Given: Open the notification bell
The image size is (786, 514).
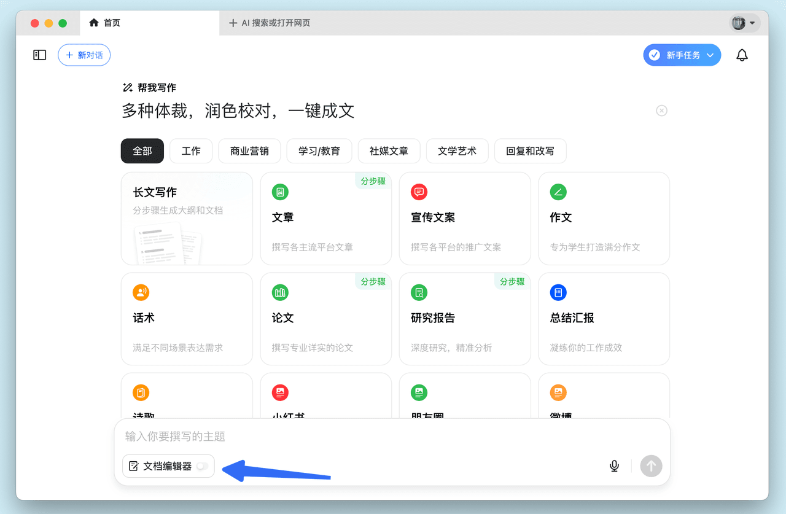Looking at the screenshot, I should (x=742, y=55).
